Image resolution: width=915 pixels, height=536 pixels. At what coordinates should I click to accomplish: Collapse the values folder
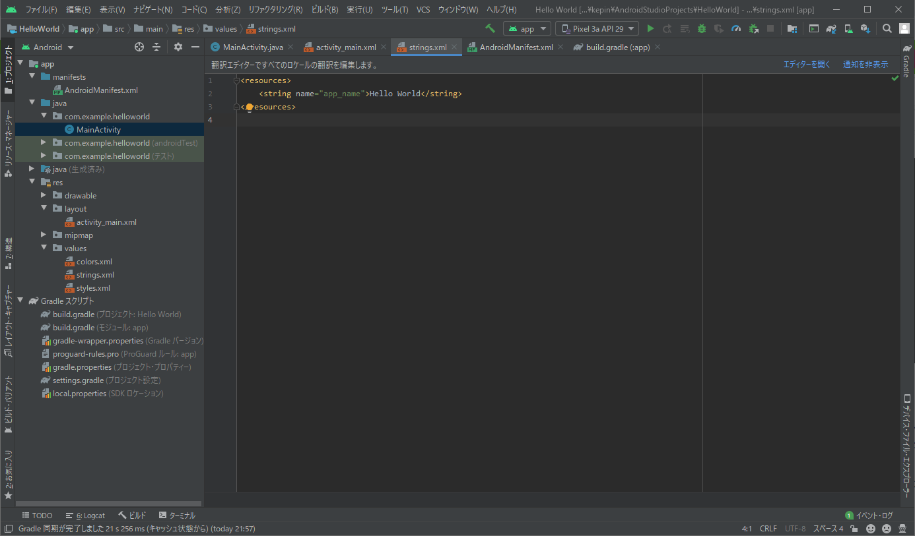[44, 249]
